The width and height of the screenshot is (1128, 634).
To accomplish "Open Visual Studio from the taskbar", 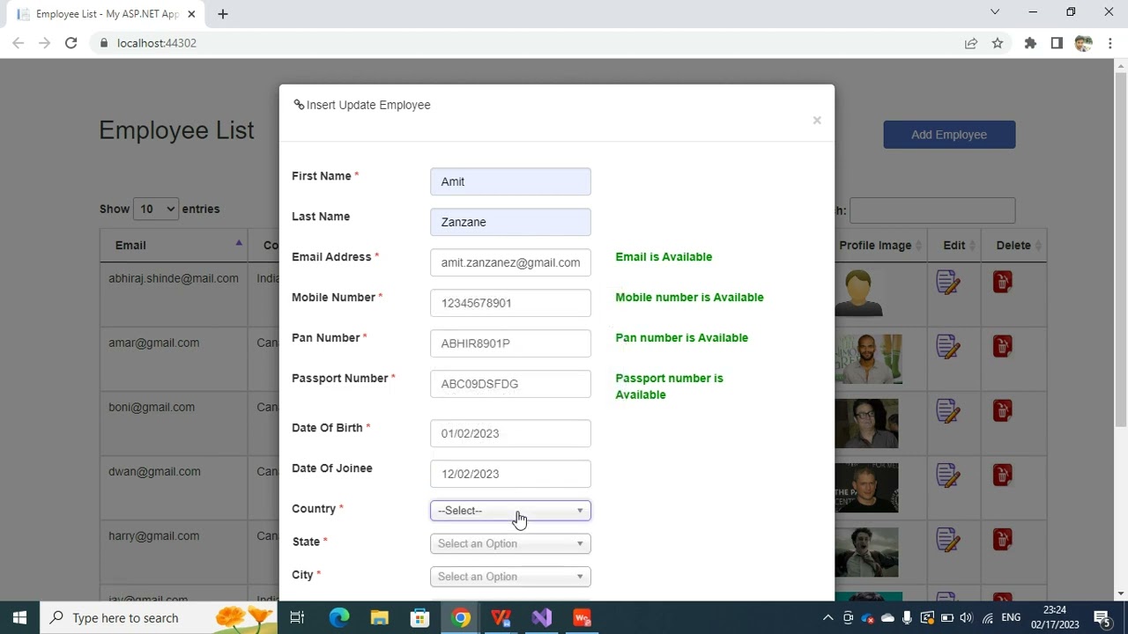I will coord(542,618).
